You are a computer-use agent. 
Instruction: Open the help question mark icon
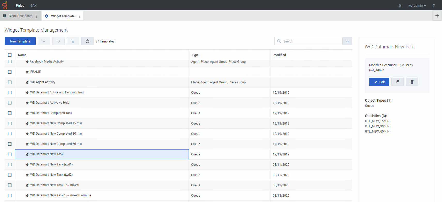tap(434, 5)
